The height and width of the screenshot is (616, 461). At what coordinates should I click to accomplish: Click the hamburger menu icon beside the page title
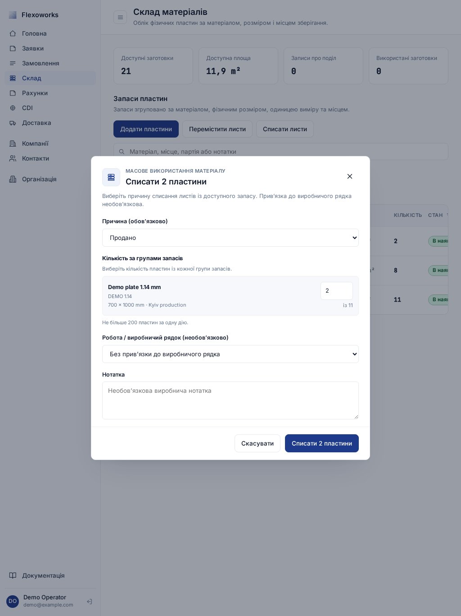coord(120,17)
